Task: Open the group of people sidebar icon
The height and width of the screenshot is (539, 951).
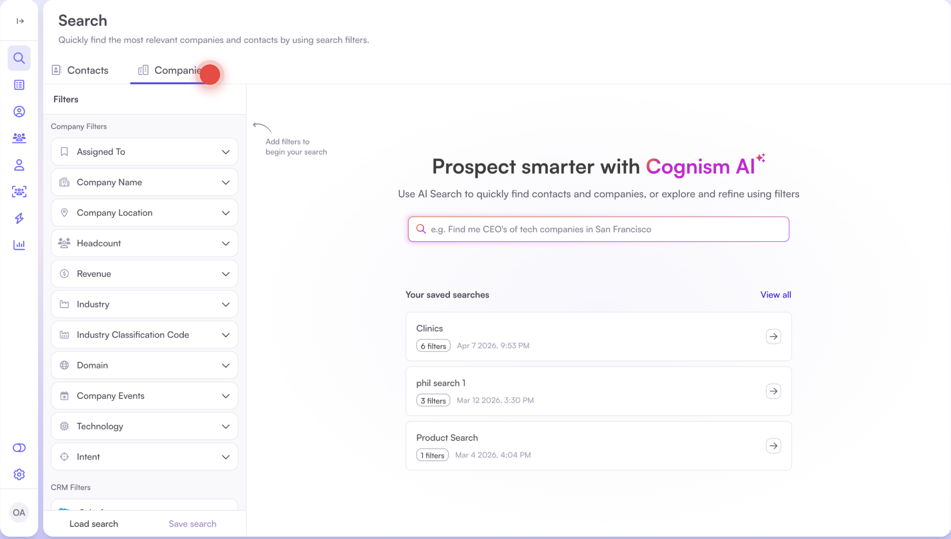Action: [x=19, y=138]
